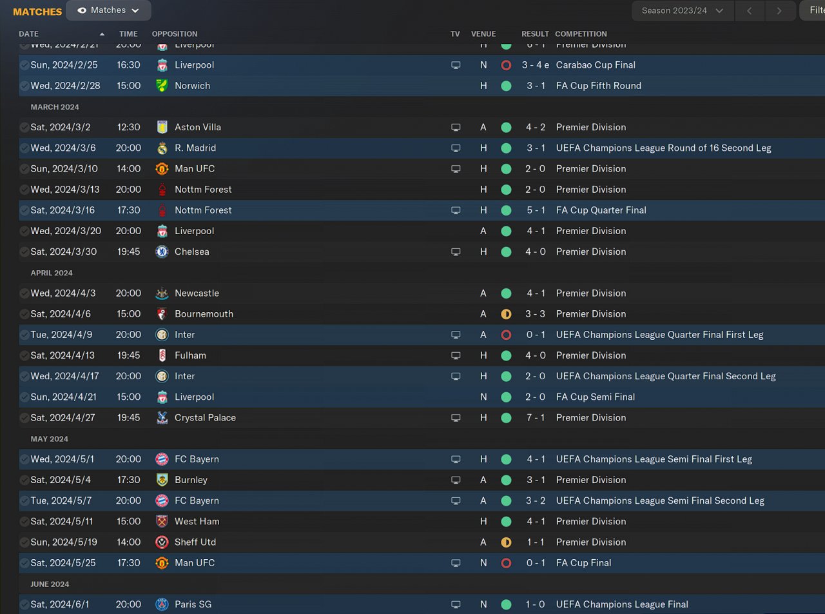Go to previous season arrow
825x614 pixels.
pyautogui.click(x=749, y=10)
